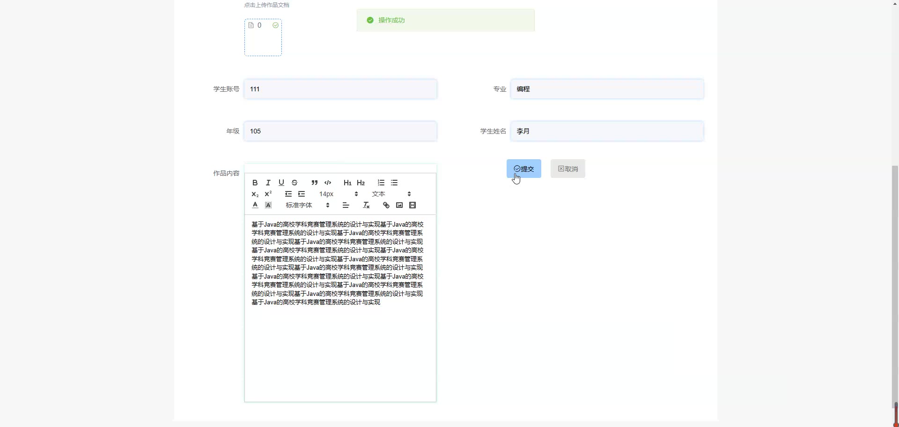Create an ordered numbered list

(381, 183)
